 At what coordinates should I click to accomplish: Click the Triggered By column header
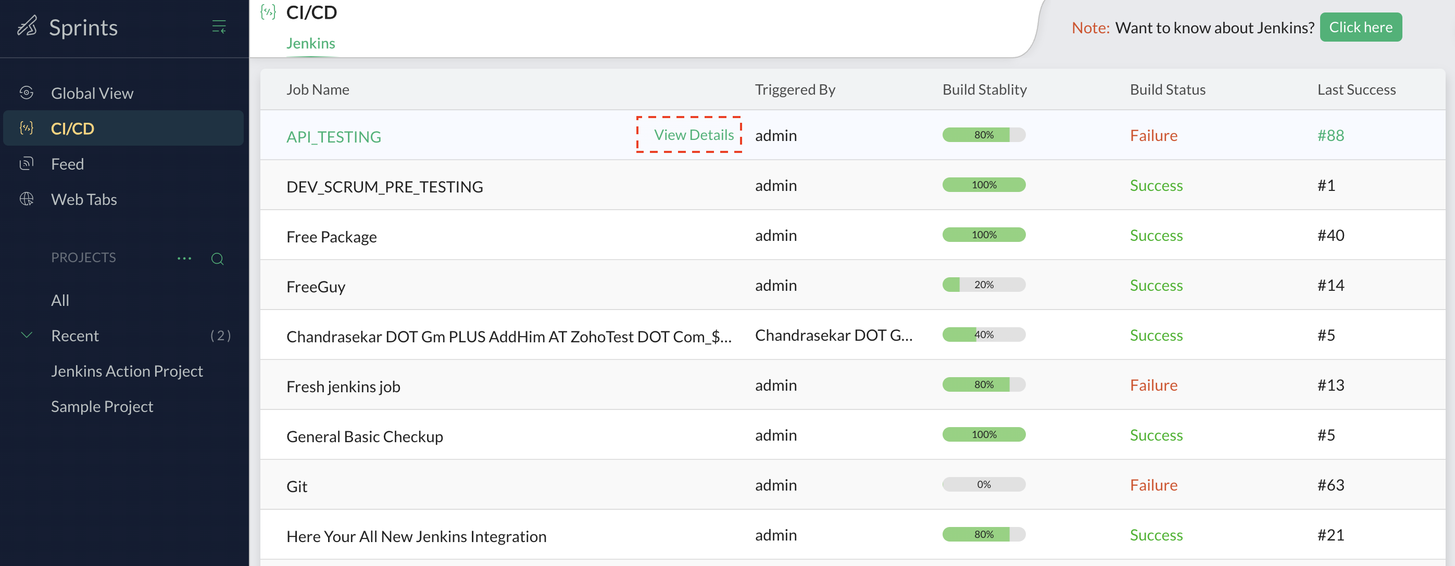coord(795,89)
